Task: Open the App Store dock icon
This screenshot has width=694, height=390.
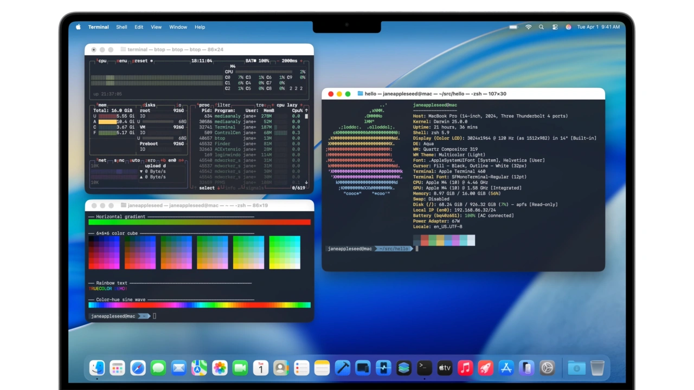Action: tap(506, 368)
